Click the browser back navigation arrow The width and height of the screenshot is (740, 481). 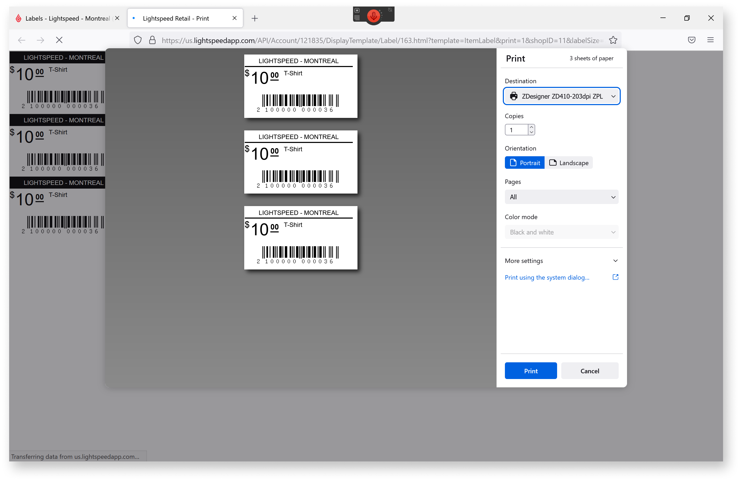click(x=22, y=40)
